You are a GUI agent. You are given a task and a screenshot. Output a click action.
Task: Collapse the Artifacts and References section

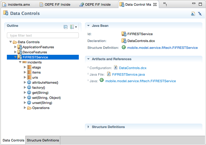coord(88,59)
